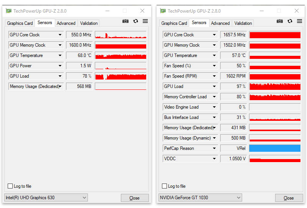Switch to Graphics Card tab in NVIDIA window
This screenshot has width=307, height=208.
(174, 23)
